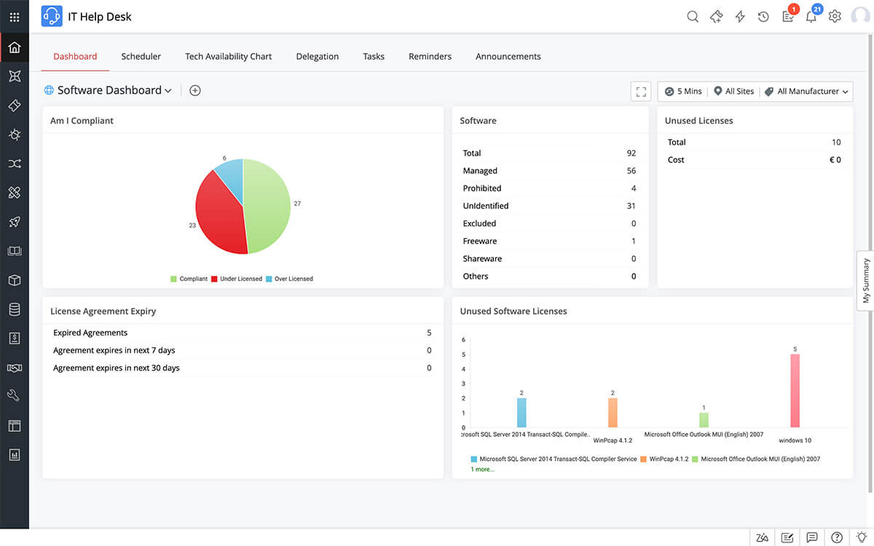Open the Software Dashboard dropdown
The image size is (874, 546).
click(x=168, y=90)
